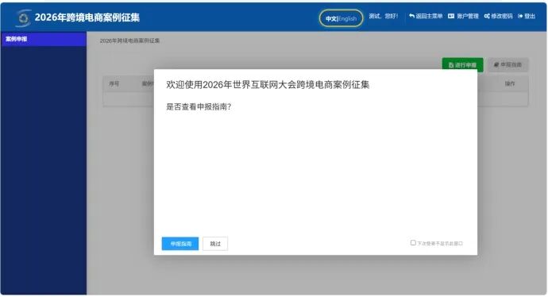Click the 返回主菜单 arrow icon
This screenshot has height=297, width=548.
coord(411,16)
